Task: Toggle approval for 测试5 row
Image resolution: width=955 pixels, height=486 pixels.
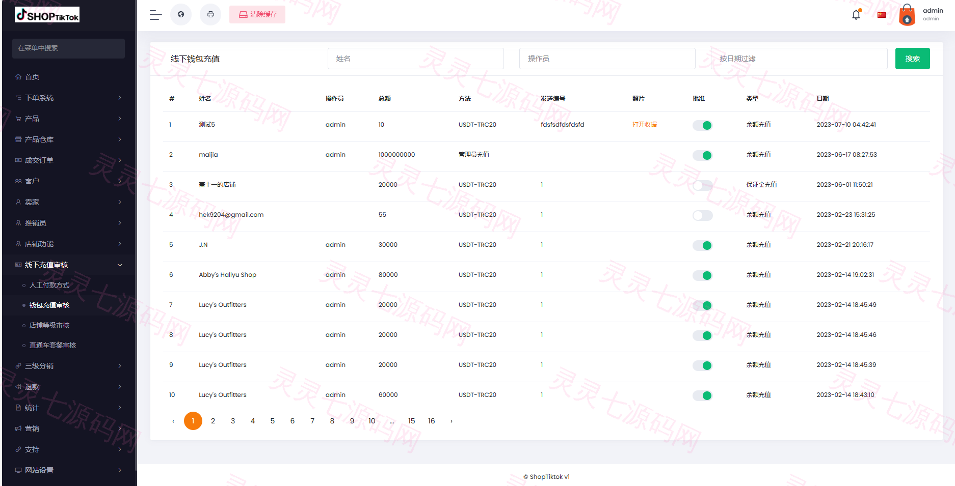Action: (702, 125)
